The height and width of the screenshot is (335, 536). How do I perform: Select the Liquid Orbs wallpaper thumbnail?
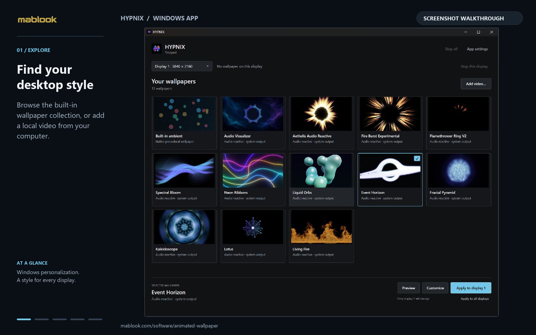321,171
